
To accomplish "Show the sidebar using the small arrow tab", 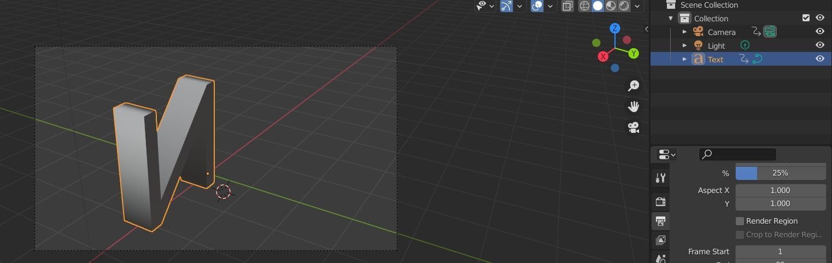I will pyautogui.click(x=646, y=29).
